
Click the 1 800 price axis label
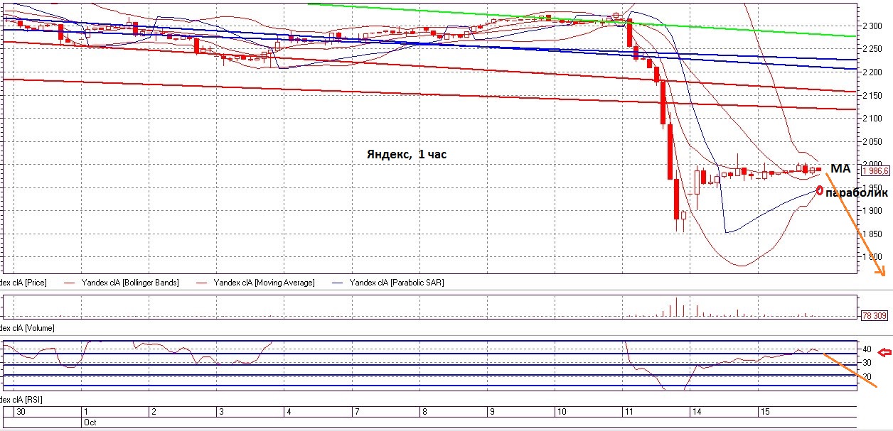pos(872,257)
